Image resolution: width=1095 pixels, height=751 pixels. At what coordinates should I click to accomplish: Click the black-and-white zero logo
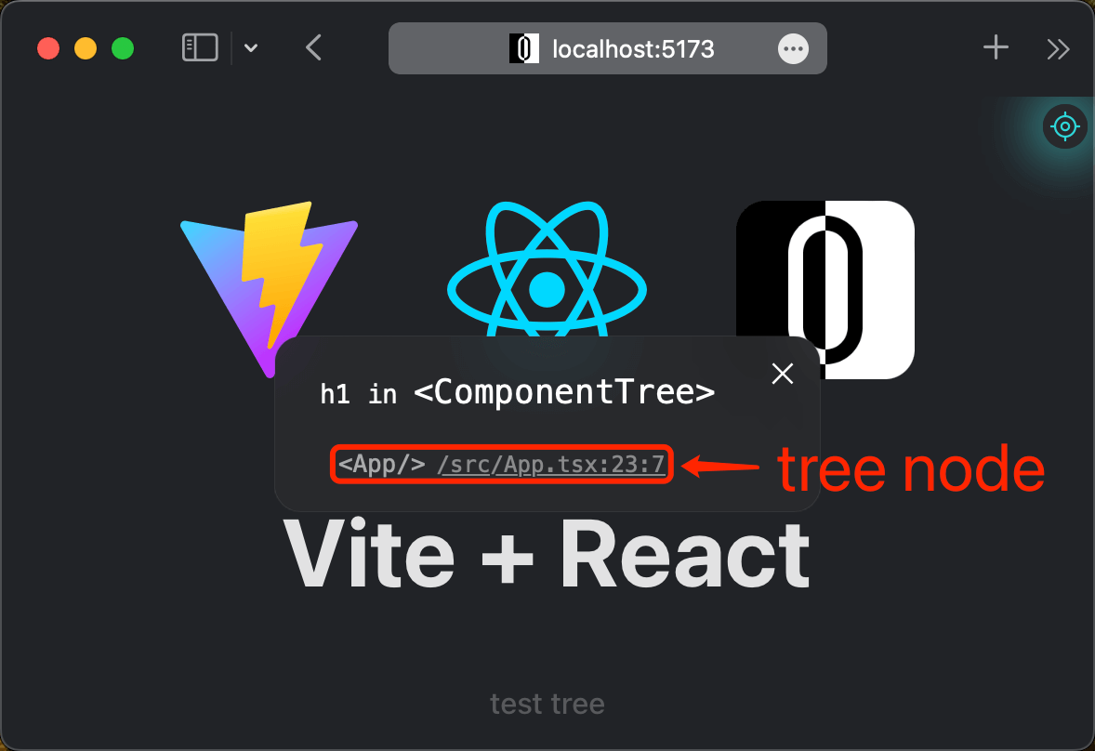point(825,290)
